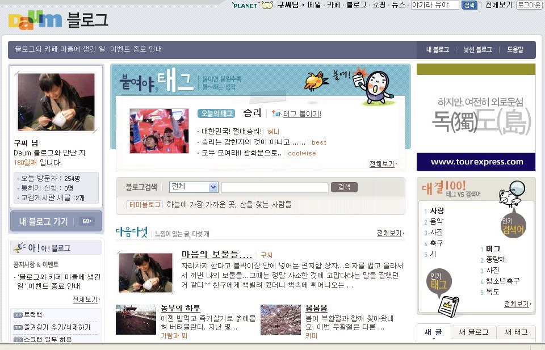Click 오늘 방문자 : 254명 stat

pos(51,179)
